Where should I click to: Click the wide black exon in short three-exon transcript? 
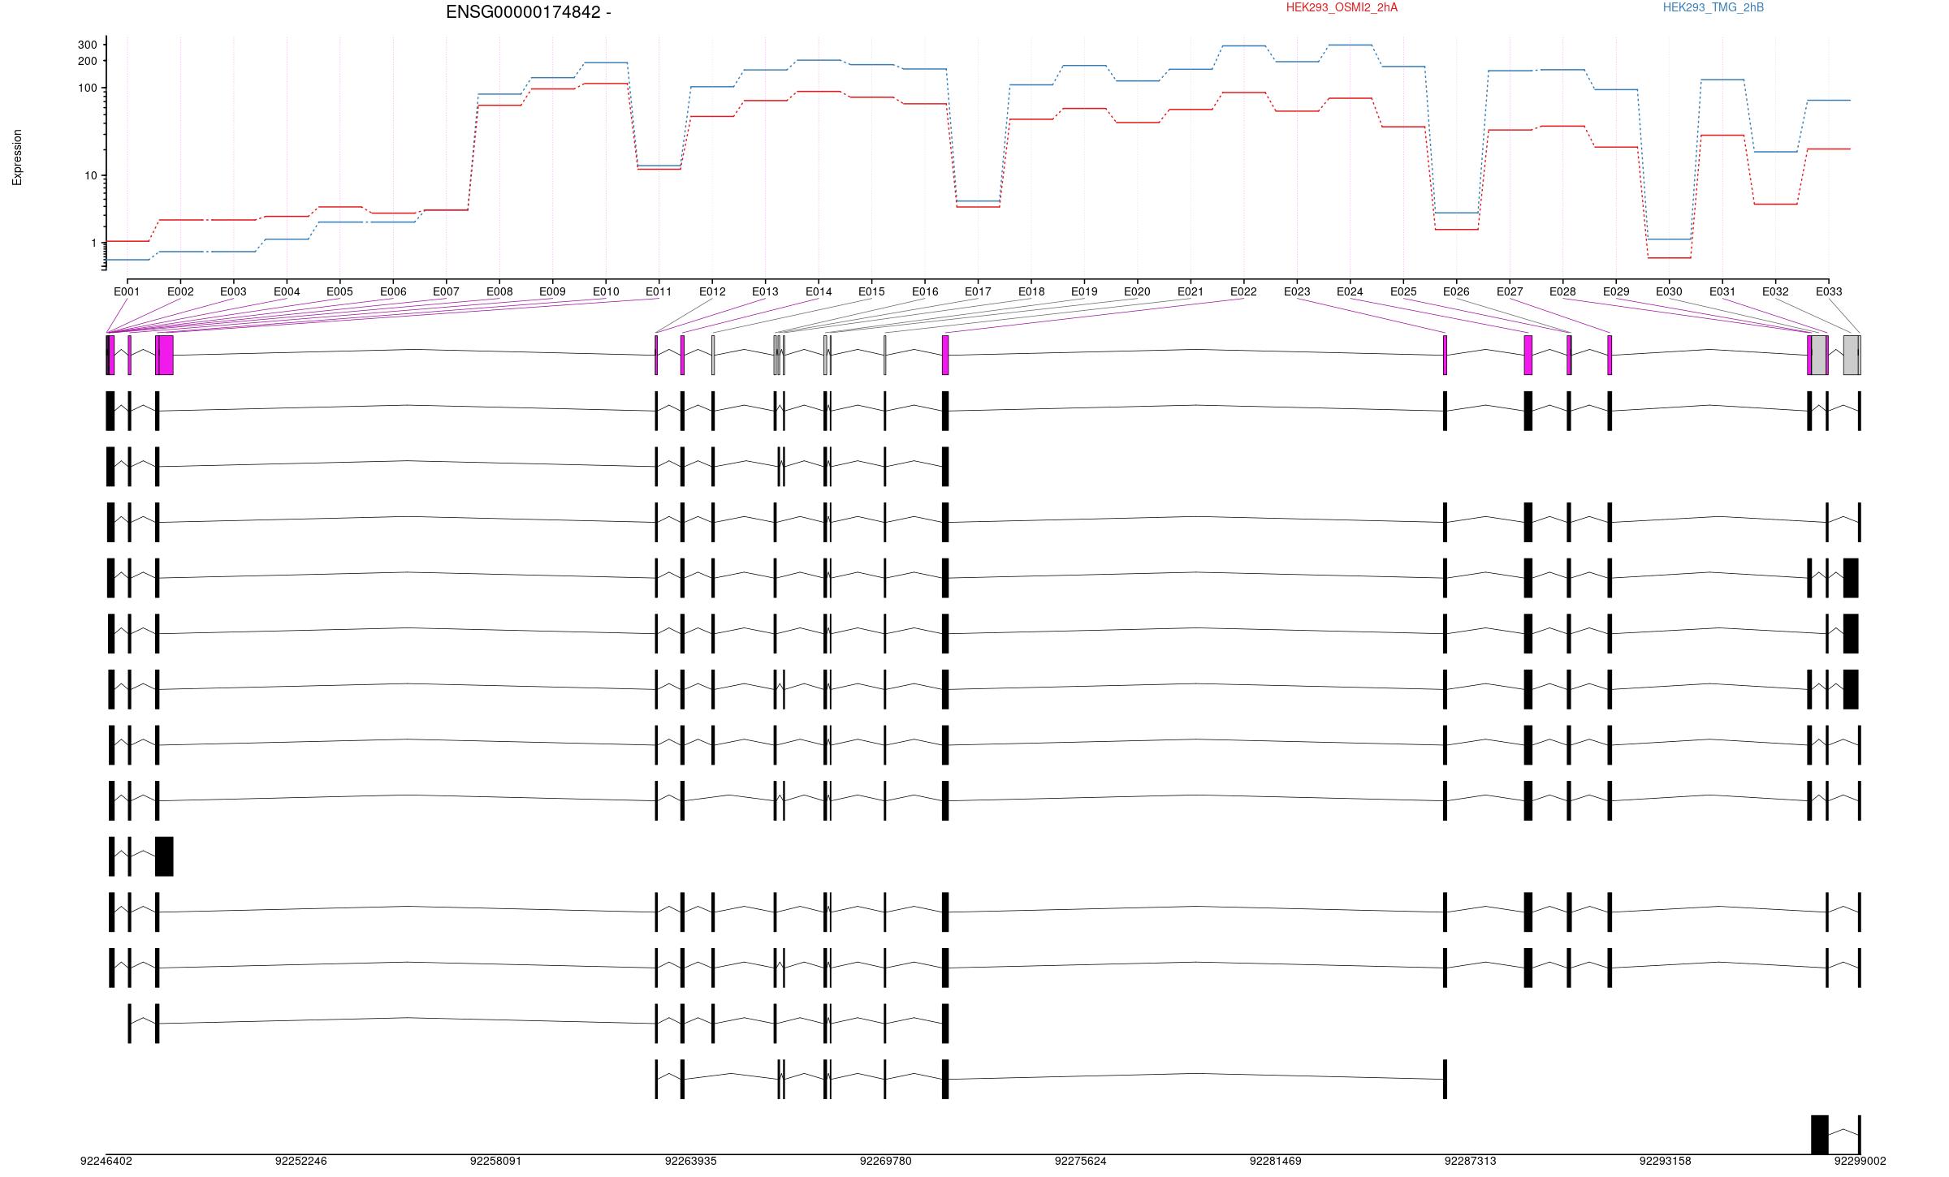(164, 856)
